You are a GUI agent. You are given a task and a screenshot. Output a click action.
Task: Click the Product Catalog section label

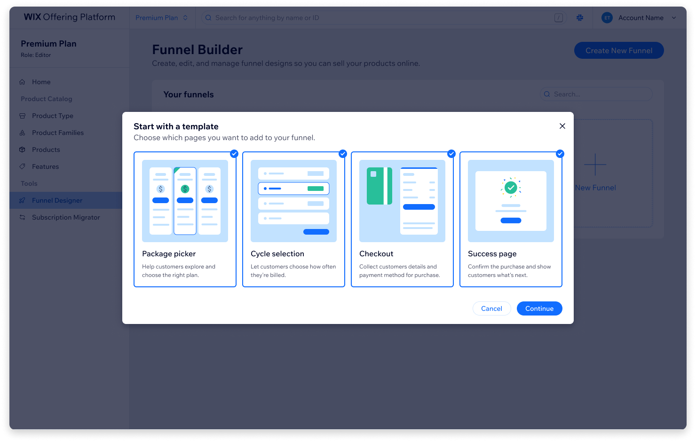pyautogui.click(x=47, y=99)
